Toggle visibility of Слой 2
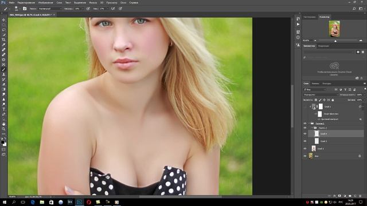Screen dimensions: 367x206 coord(305,149)
